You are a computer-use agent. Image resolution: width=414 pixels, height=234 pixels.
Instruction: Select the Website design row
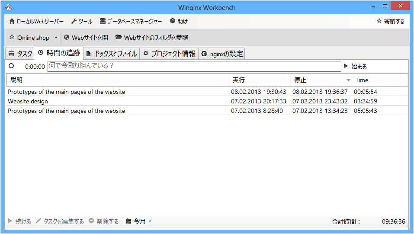click(207, 101)
